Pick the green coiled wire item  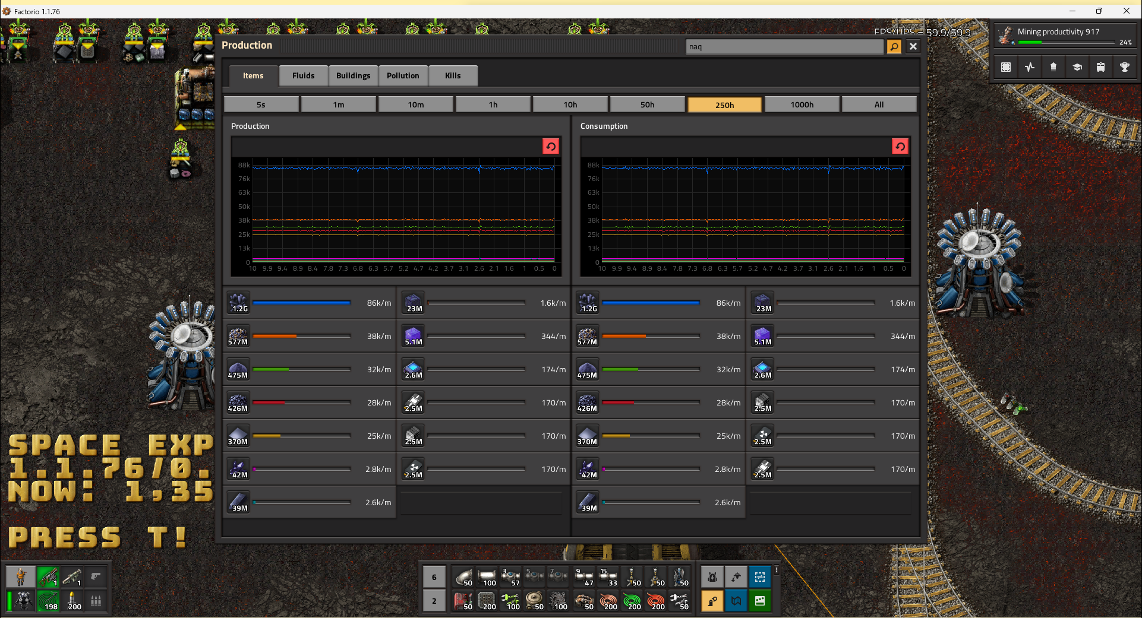(x=632, y=601)
